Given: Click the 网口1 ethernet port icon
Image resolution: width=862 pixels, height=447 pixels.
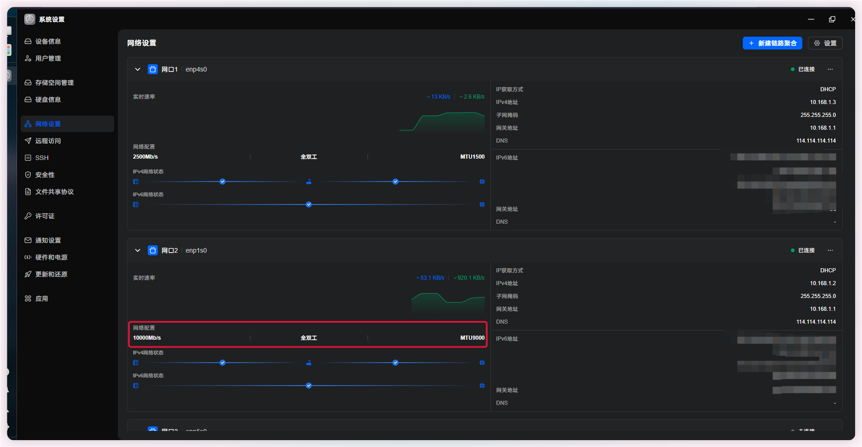Looking at the screenshot, I should (x=153, y=69).
